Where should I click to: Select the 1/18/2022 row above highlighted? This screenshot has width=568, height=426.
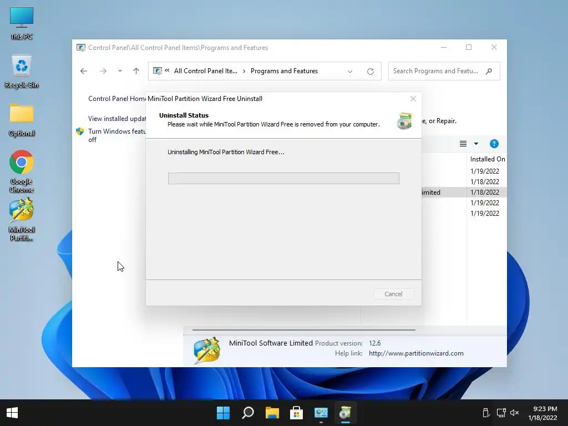485,182
